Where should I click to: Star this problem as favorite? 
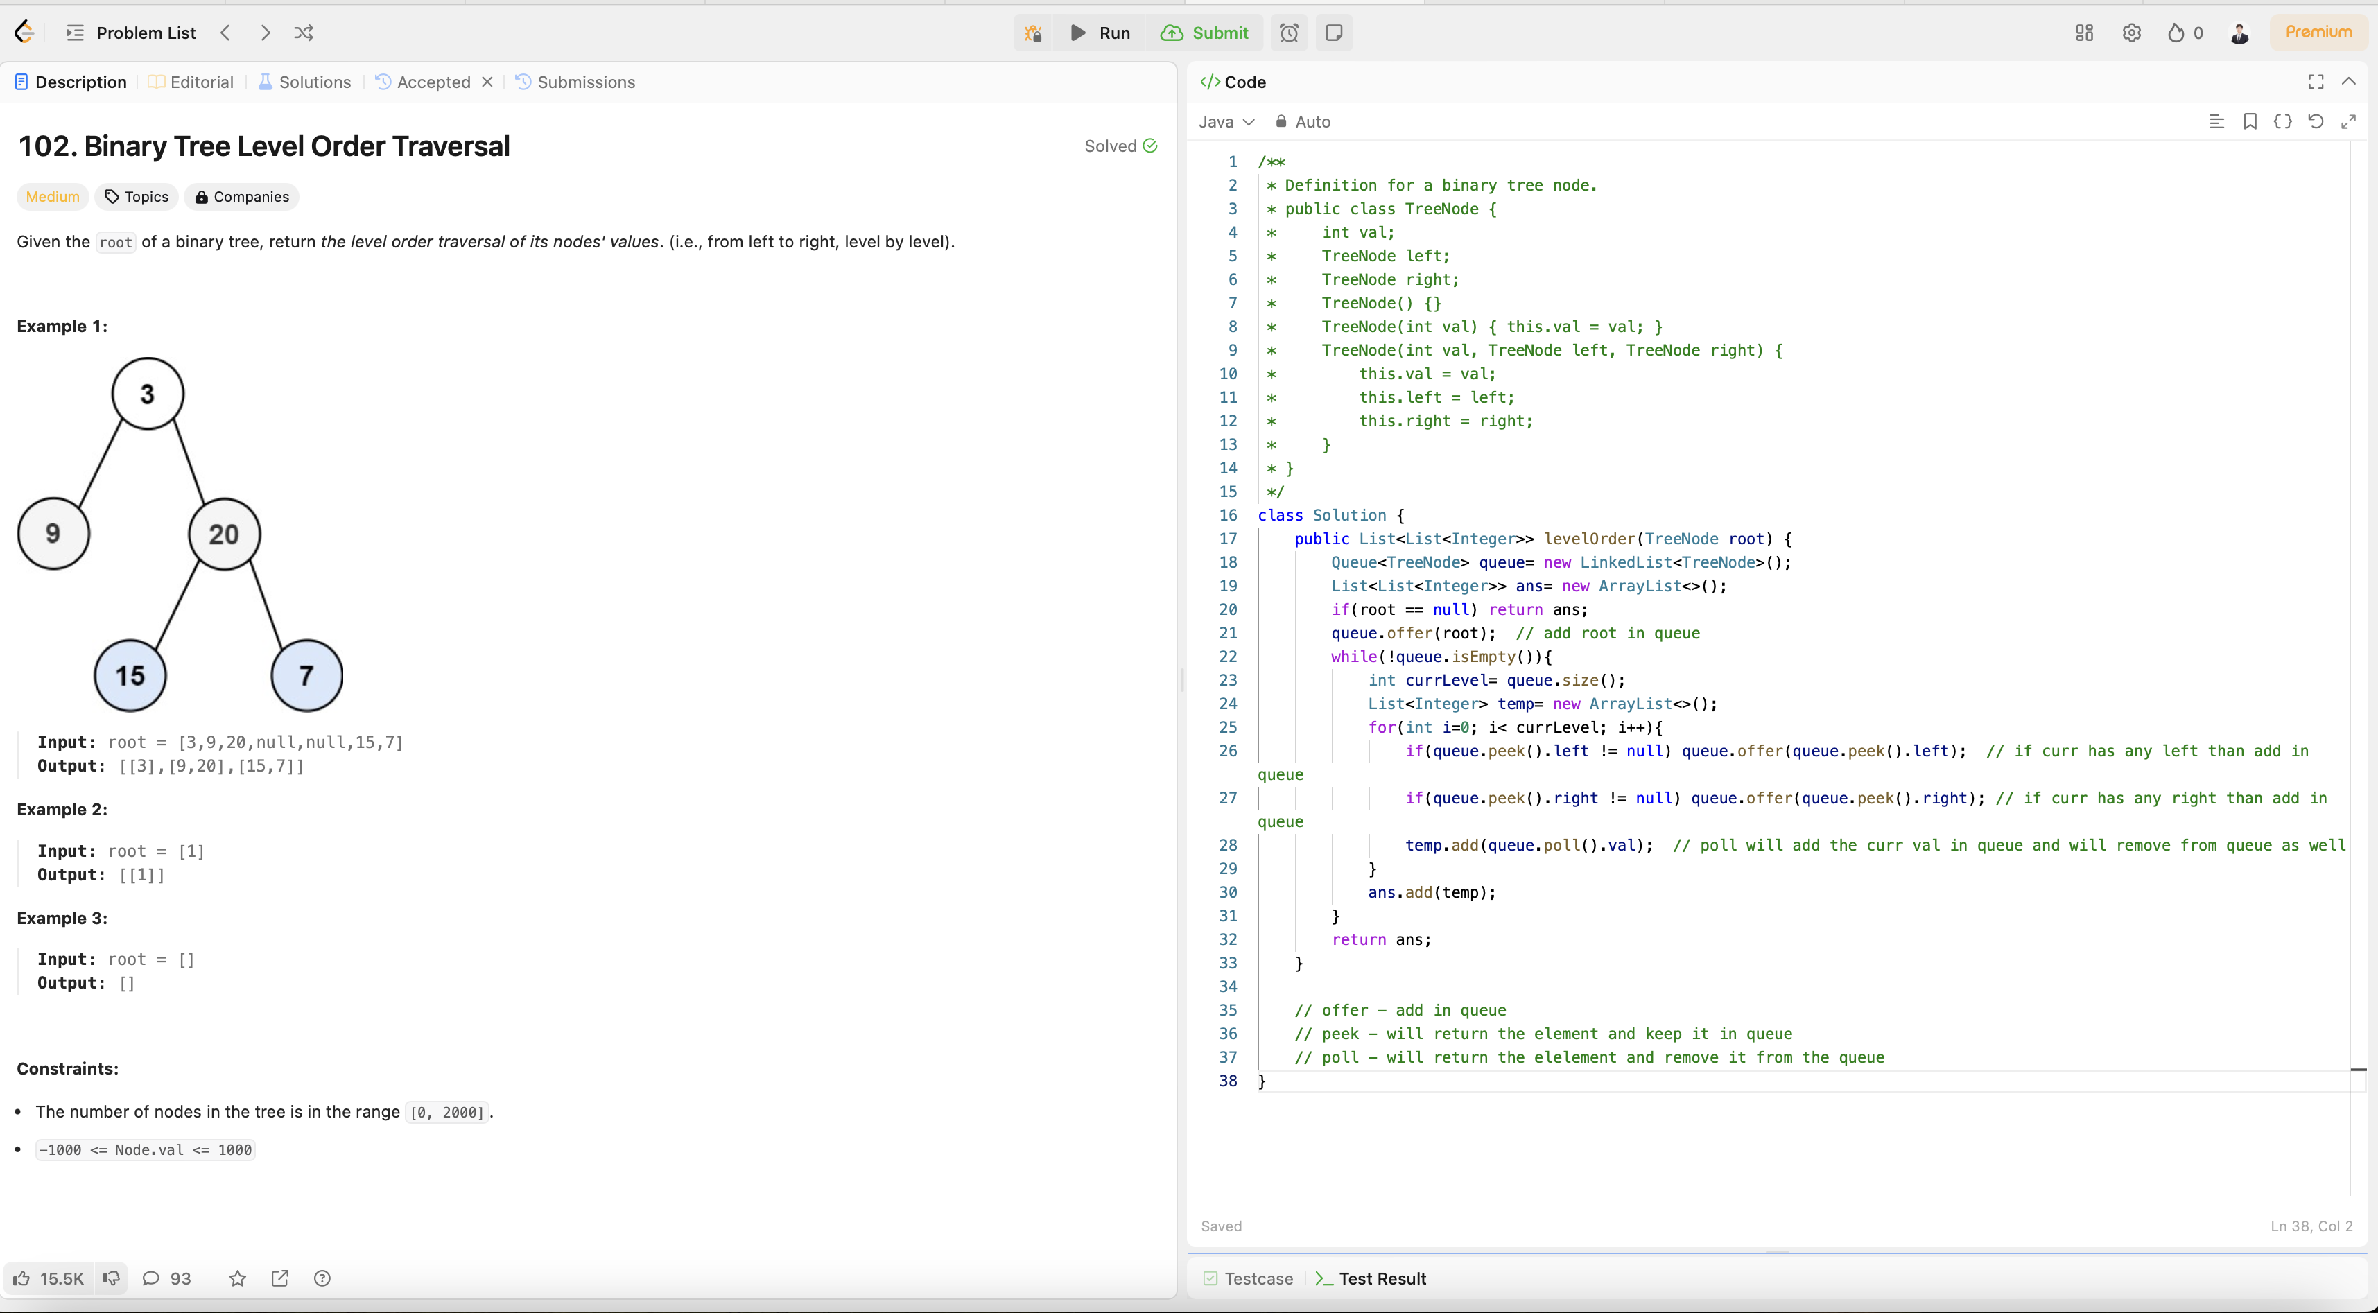tap(237, 1278)
